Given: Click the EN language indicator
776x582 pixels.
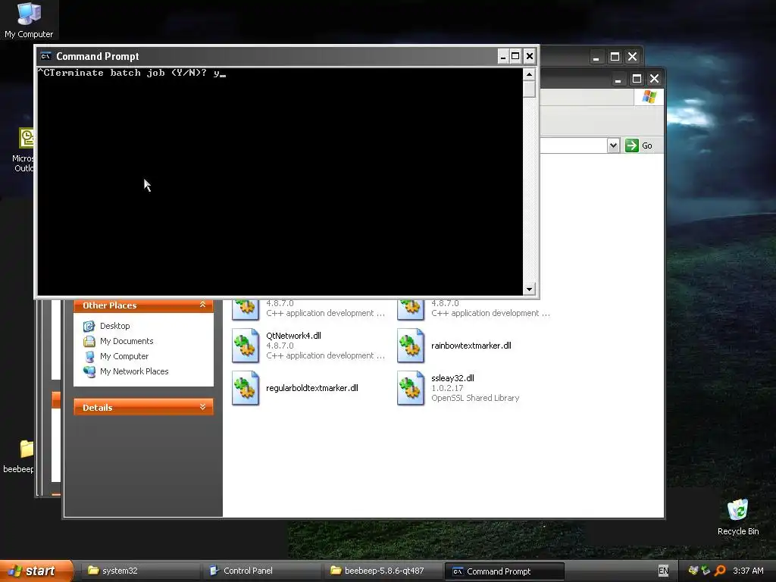Looking at the screenshot, I should (663, 571).
